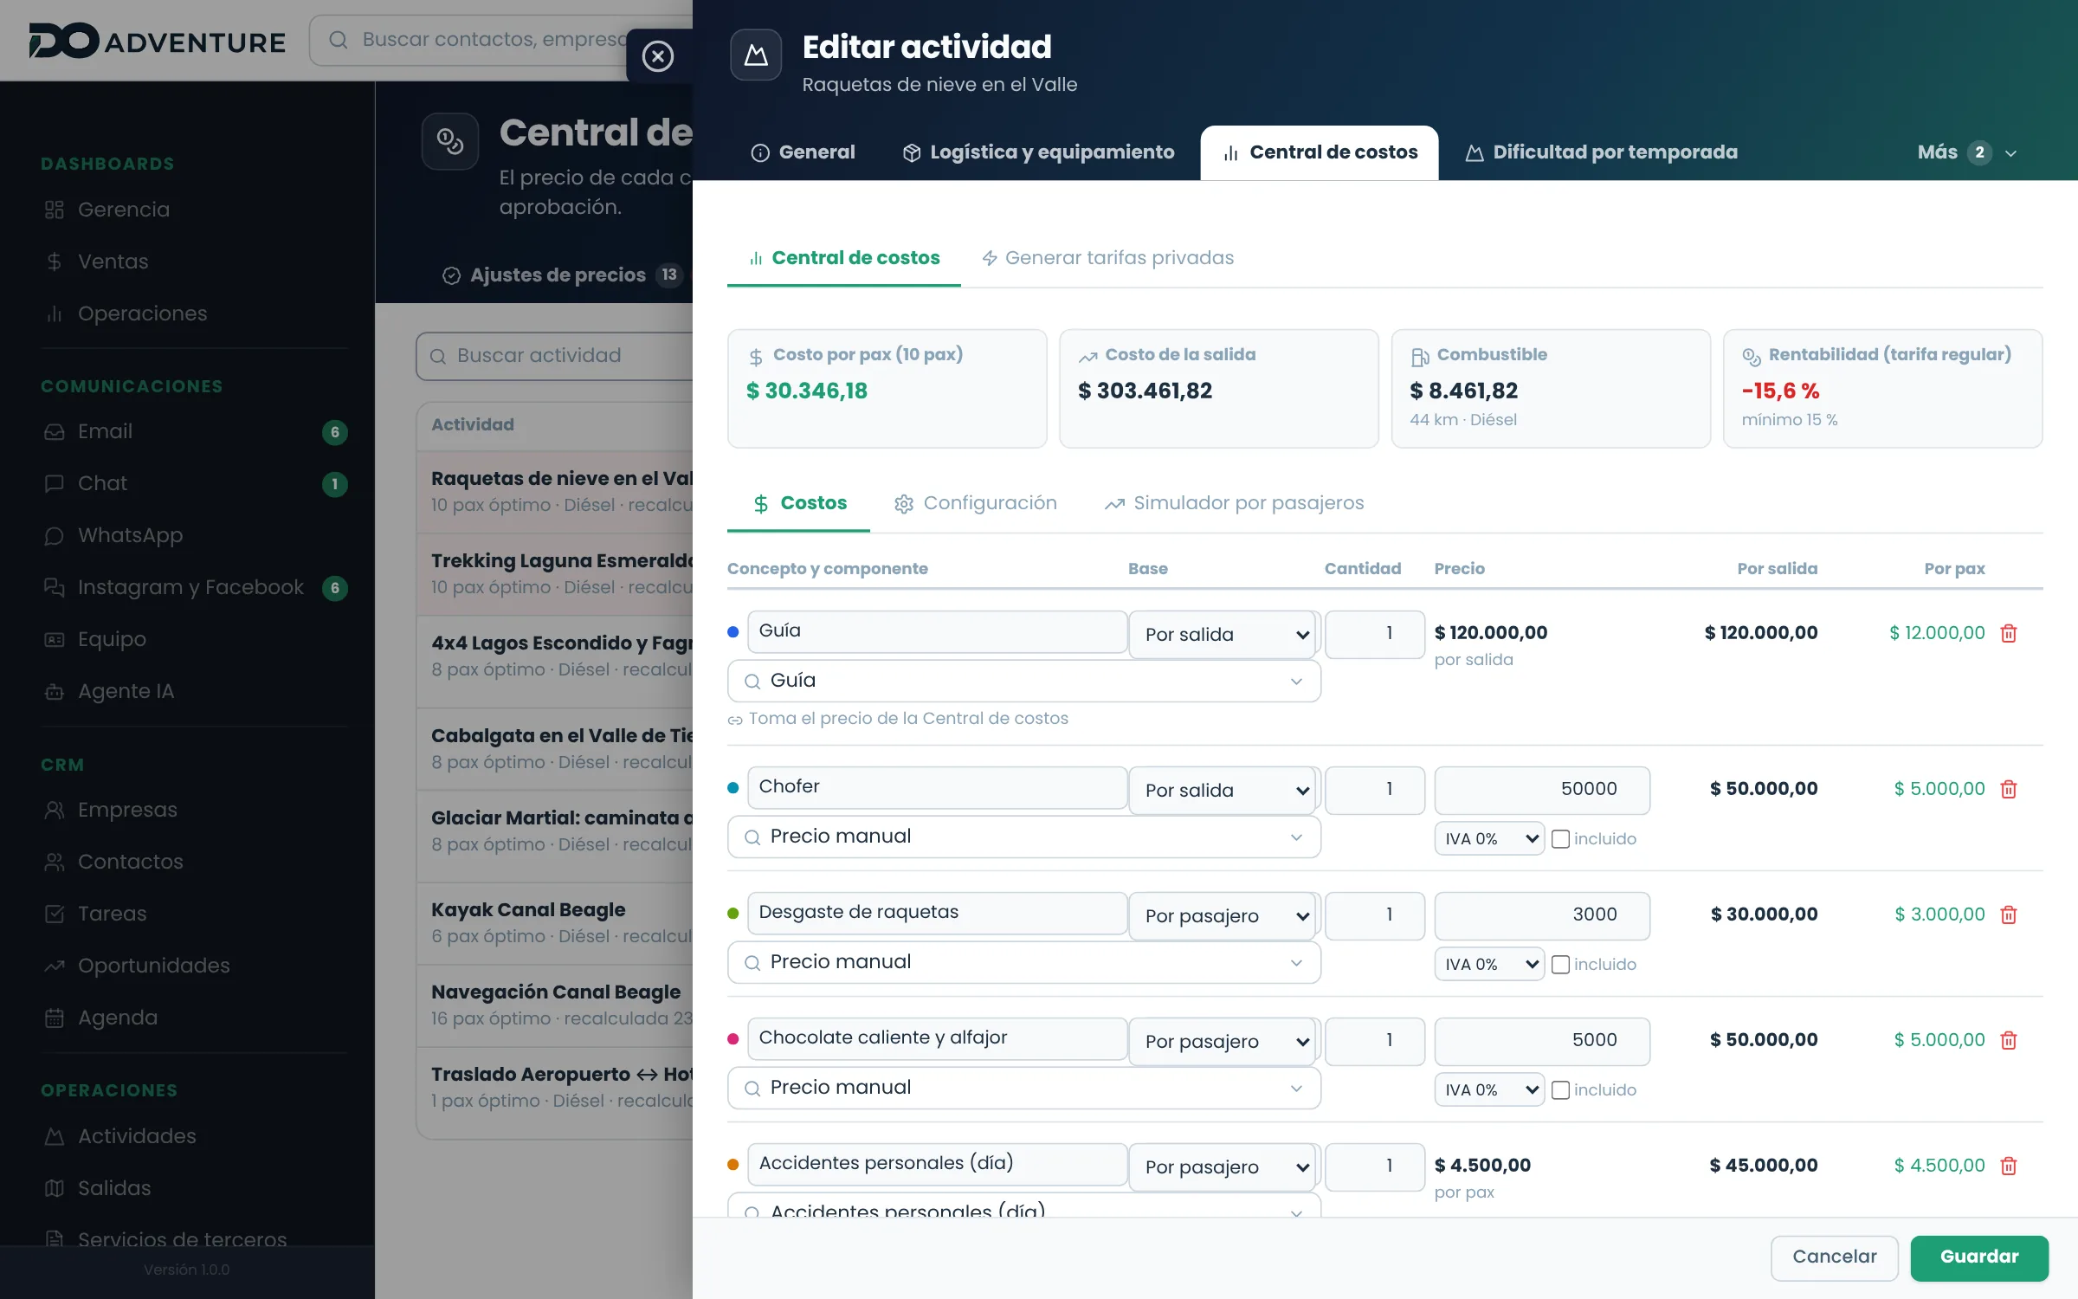Screen dimensions: 2078x1299
Task: Check incluido for Chofer IVA
Action: pos(1560,839)
